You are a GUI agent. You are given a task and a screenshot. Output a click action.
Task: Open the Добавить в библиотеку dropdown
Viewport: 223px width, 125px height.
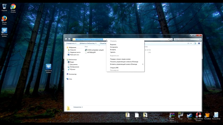point(88,43)
